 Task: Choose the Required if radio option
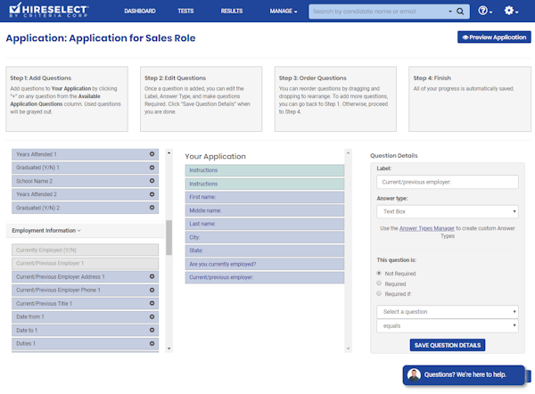coord(379,293)
